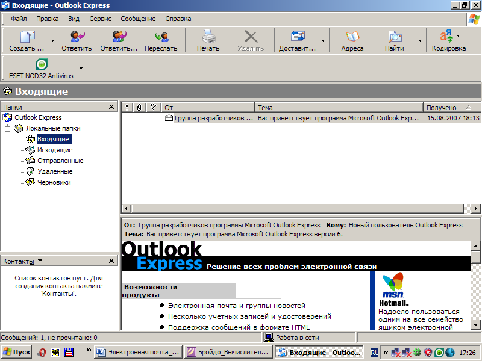482x361 pixels.
Task: Click the Кодировка (encoding) toolbar icon
Action: [x=446, y=36]
